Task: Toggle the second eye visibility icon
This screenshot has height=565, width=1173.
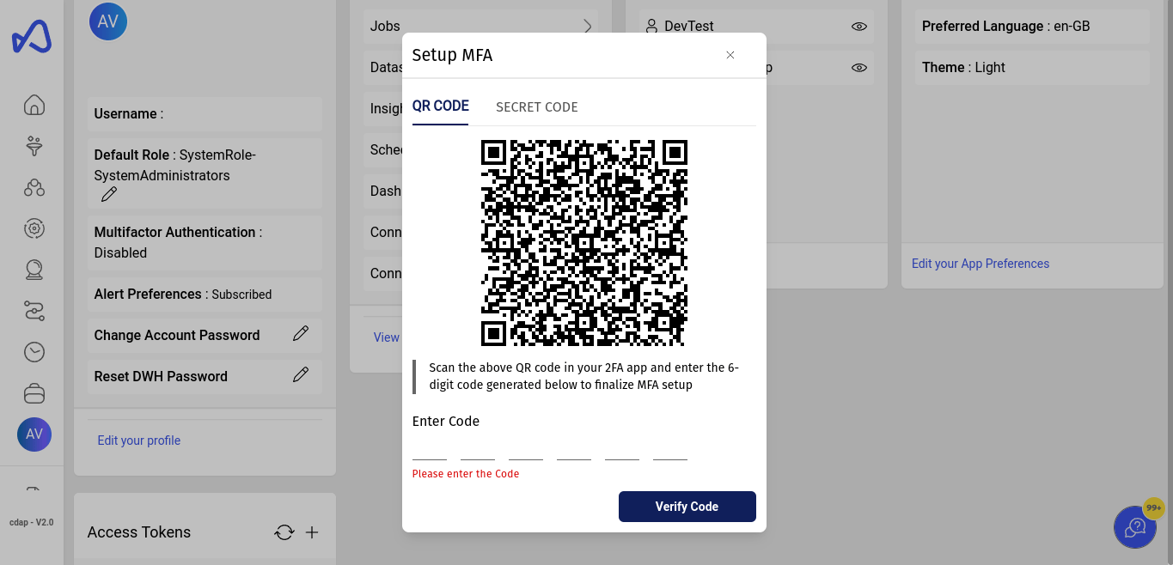Action: pyautogui.click(x=858, y=68)
